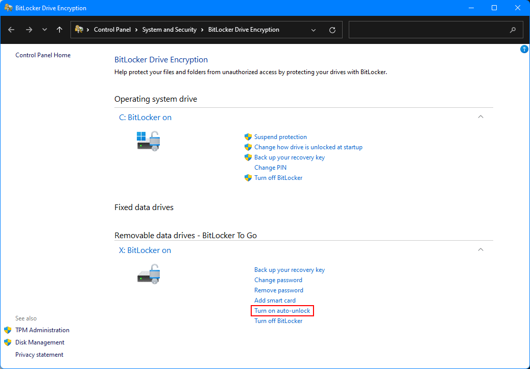Open the System and Security breadcrumb
This screenshot has height=369, width=530.
[x=170, y=30]
